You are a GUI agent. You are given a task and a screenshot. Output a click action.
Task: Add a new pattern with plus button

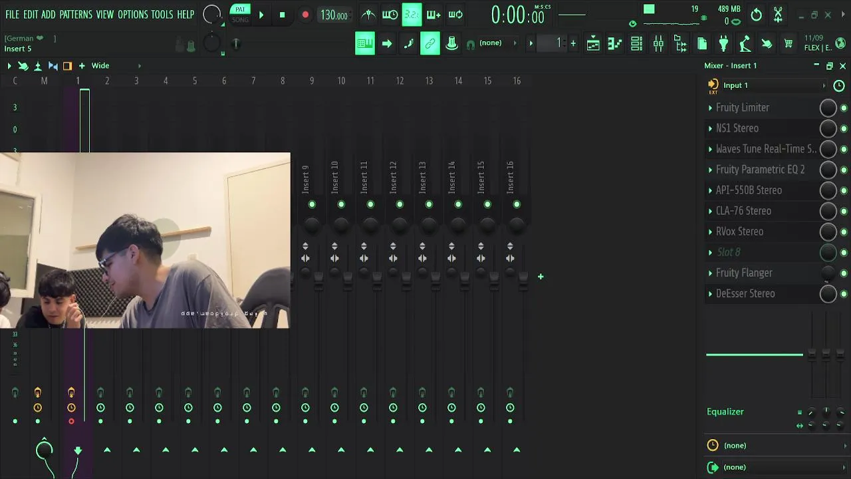click(573, 43)
